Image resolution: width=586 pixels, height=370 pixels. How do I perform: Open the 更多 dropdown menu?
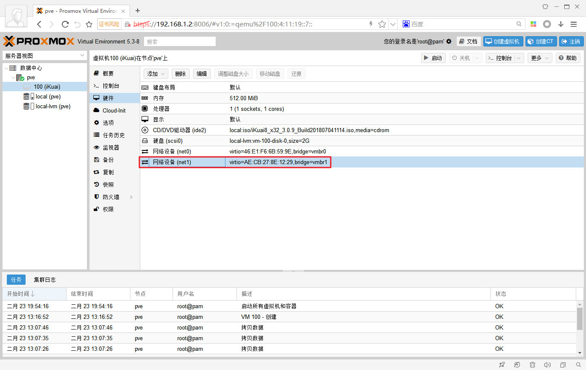(x=540, y=58)
